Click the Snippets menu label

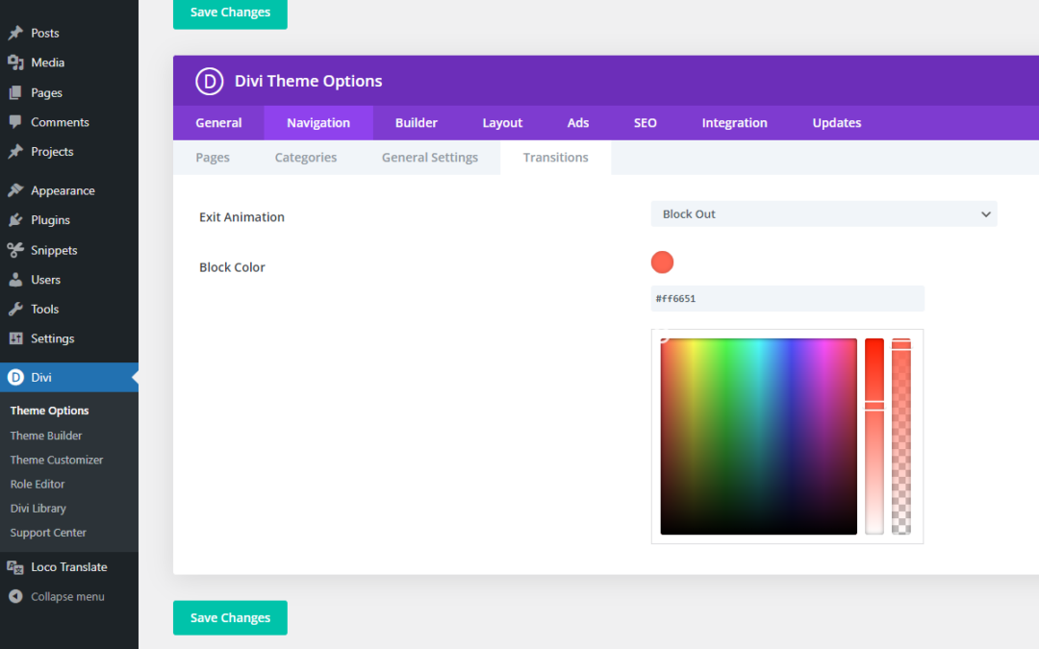click(54, 250)
